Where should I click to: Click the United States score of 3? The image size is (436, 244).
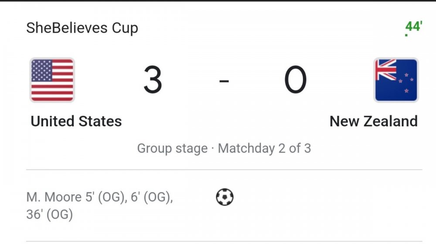(153, 80)
